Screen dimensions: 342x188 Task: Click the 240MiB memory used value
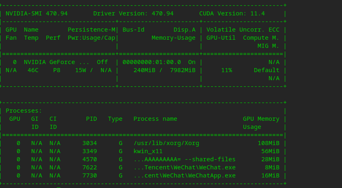tap(144, 70)
